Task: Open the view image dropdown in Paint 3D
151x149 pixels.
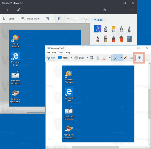Action: click(x=85, y=19)
